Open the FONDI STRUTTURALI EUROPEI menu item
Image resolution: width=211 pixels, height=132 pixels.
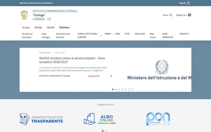(88, 35)
